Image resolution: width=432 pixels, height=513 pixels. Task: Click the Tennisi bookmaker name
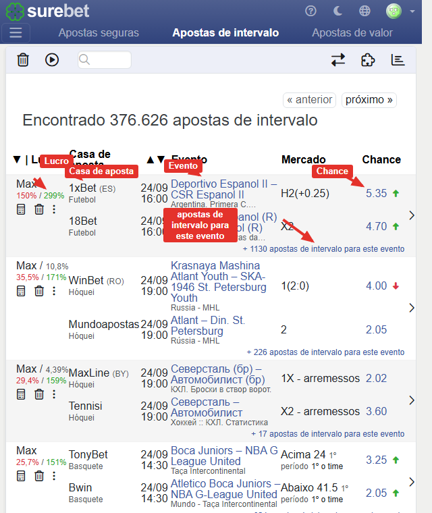click(86, 406)
